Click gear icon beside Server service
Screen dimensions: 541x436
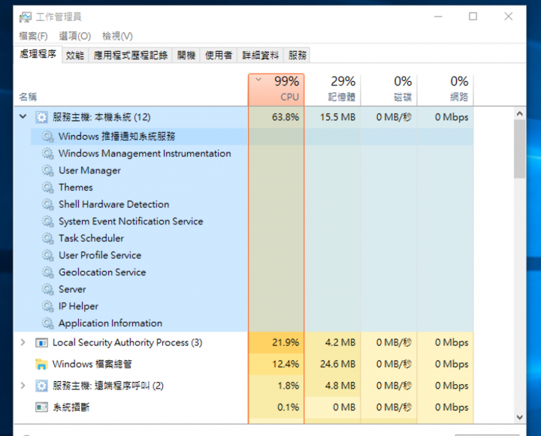pyautogui.click(x=47, y=289)
